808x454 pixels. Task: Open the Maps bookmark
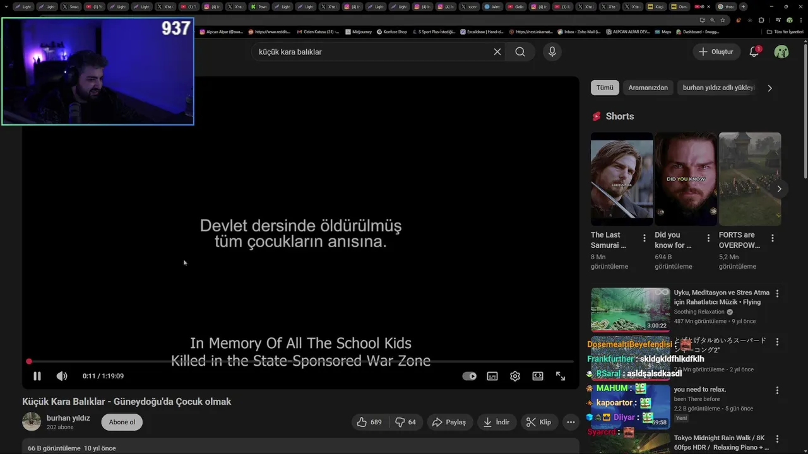[x=663, y=32]
